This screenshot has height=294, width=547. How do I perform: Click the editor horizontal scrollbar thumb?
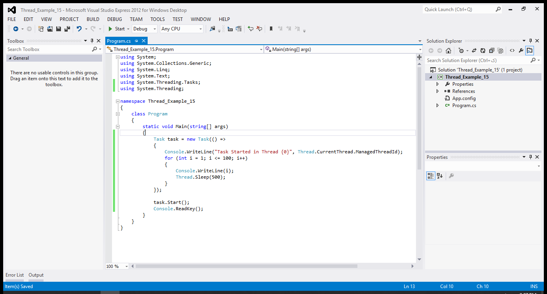point(246,266)
